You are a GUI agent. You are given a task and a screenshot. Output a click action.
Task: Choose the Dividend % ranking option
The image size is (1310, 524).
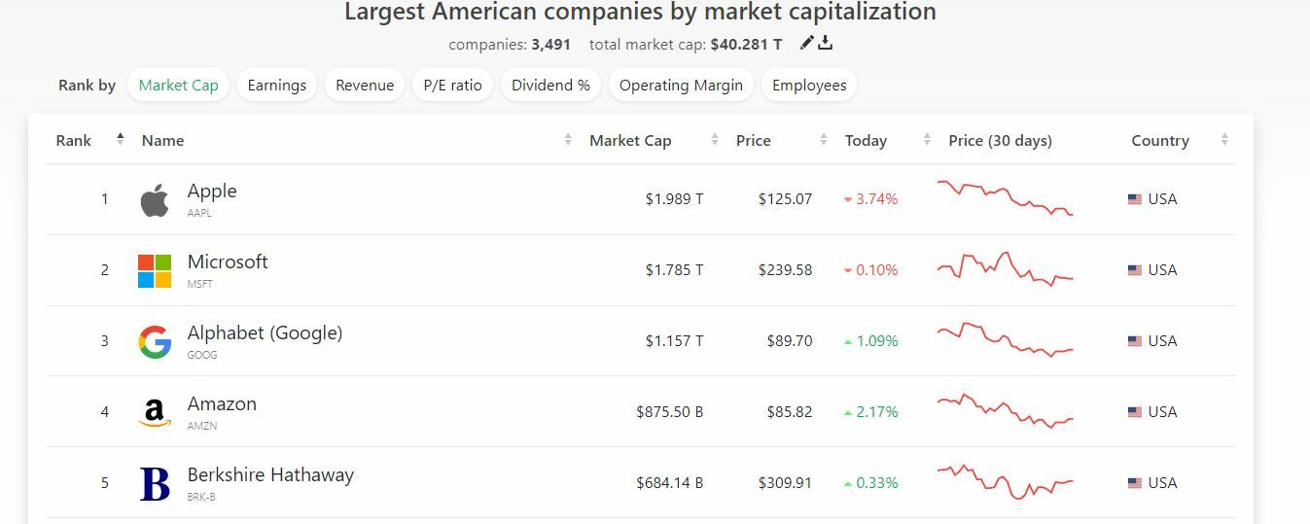(550, 86)
